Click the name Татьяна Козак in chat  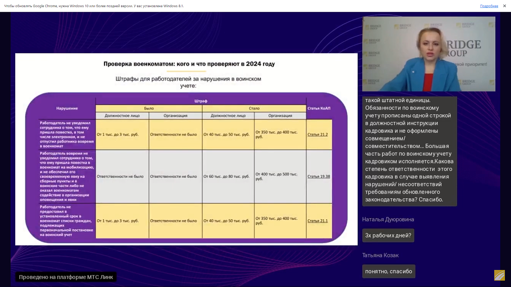pos(380,255)
